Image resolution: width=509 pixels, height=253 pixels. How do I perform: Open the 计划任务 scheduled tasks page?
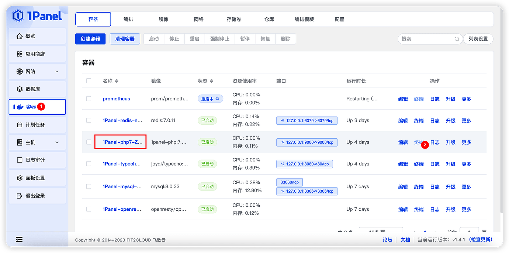point(37,124)
